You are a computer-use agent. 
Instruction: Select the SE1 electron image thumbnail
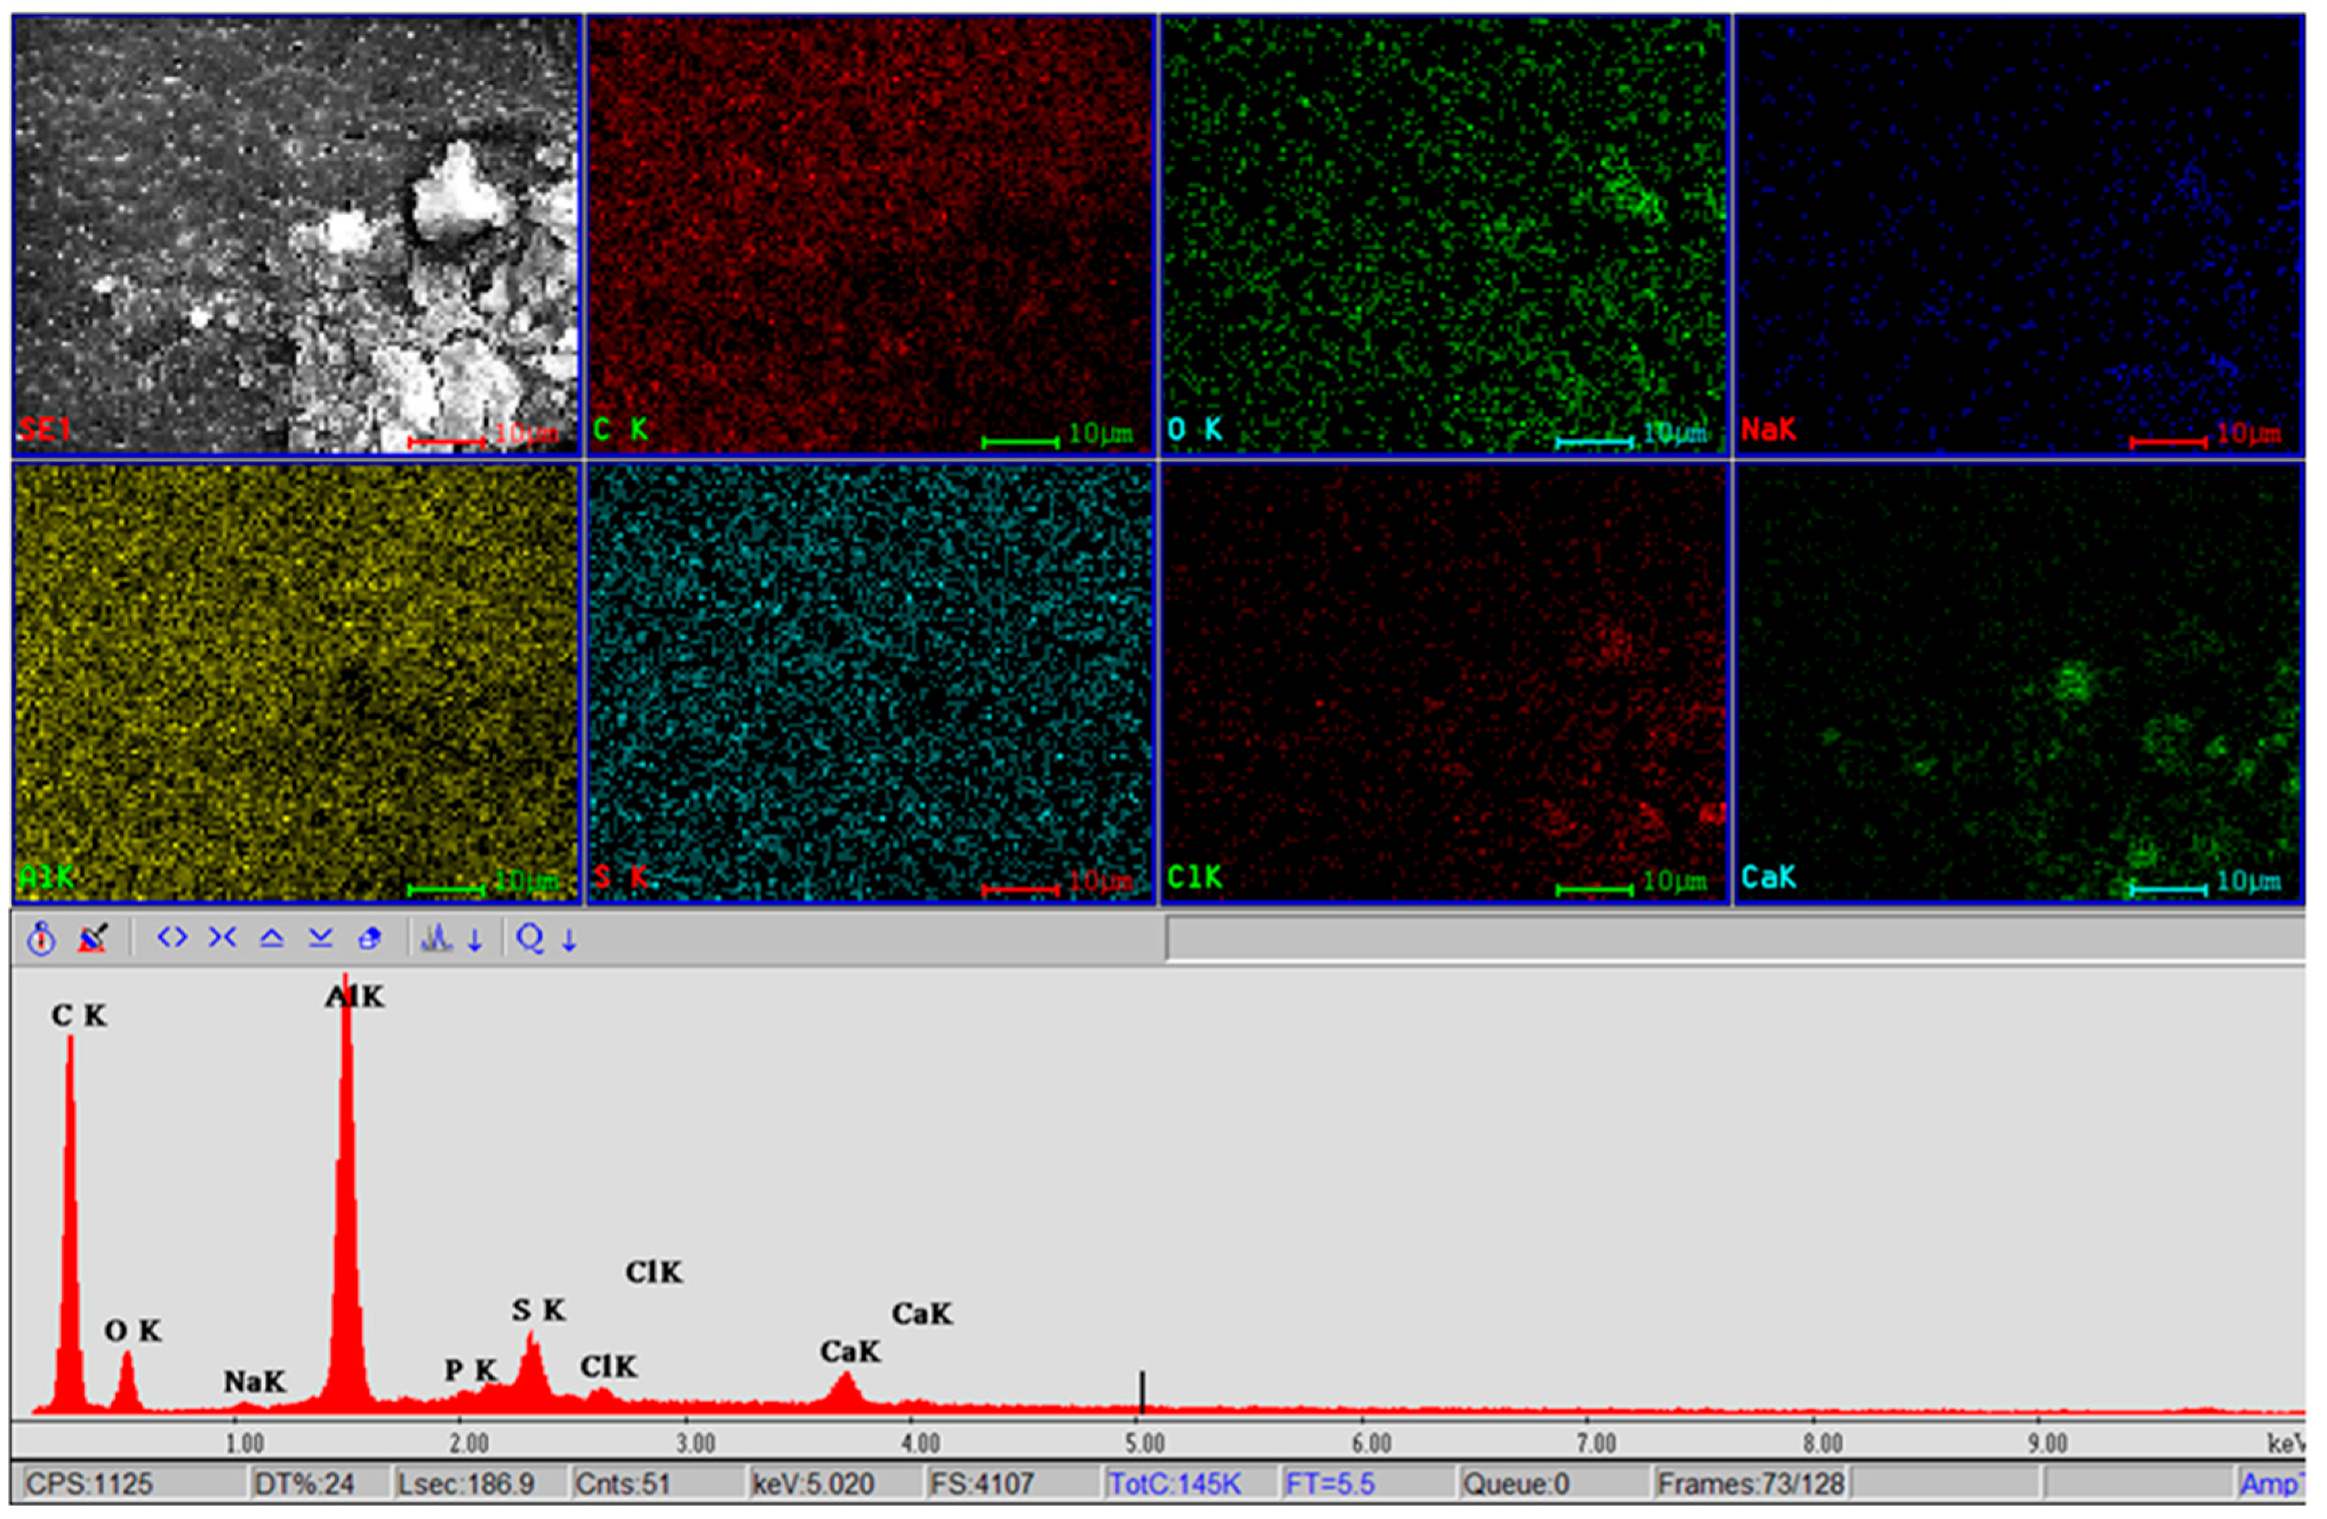pyautogui.click(x=297, y=234)
